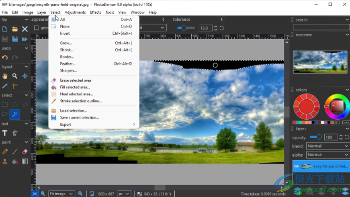Screen dimensions: 350x197
Task: Select the Clone stamp tool
Action: point(5,161)
